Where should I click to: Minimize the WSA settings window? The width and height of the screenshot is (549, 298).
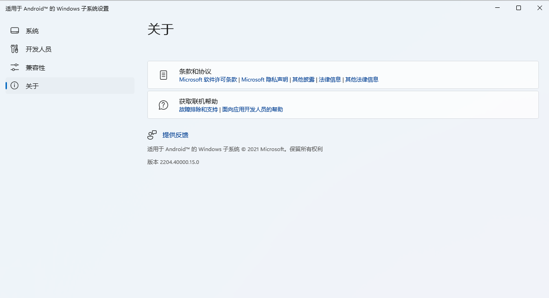pos(497,8)
